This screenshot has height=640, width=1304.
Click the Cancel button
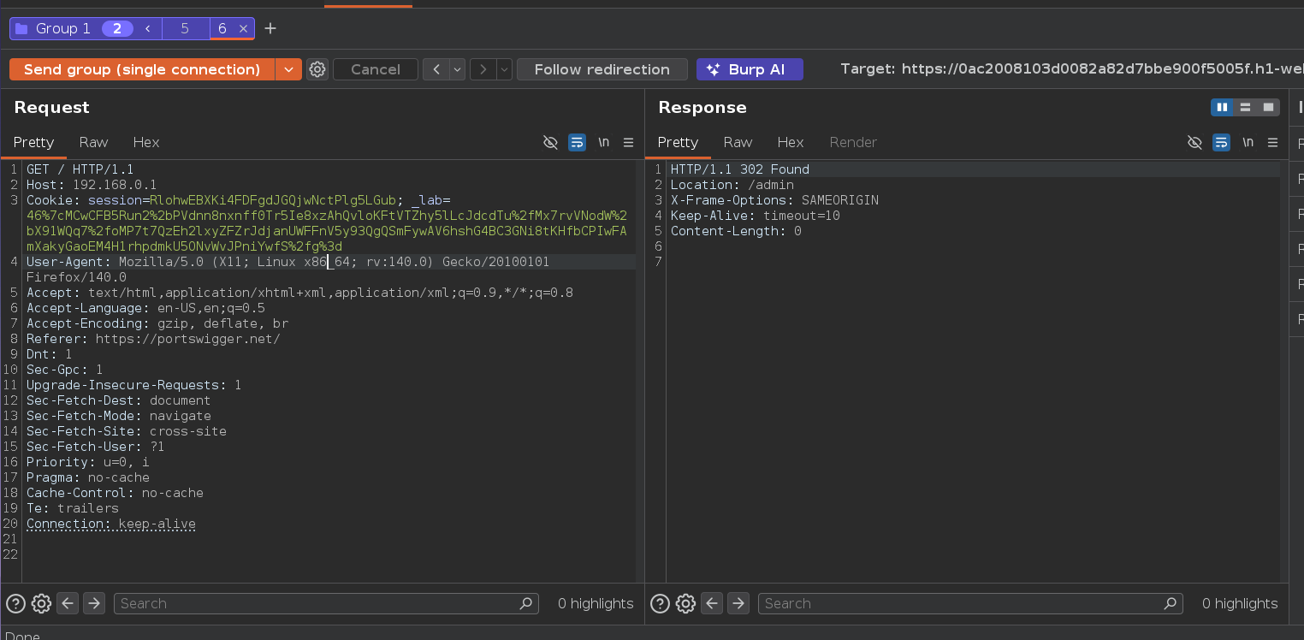[x=376, y=69]
